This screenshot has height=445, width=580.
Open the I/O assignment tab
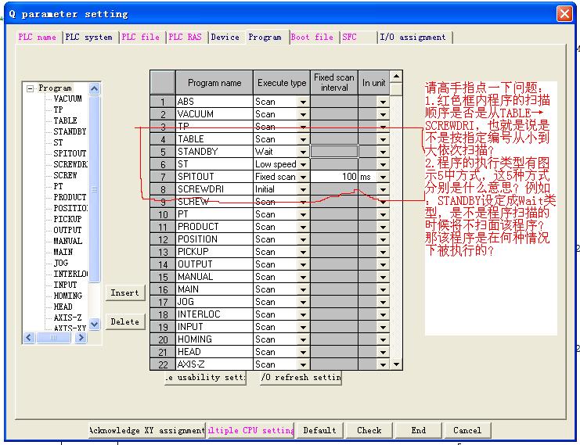(x=412, y=37)
